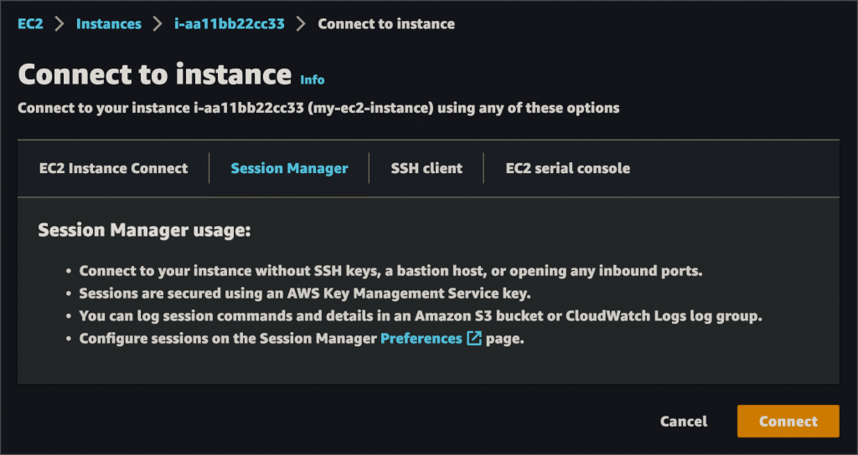
Task: Click the orange Connect button
Action: pos(788,422)
